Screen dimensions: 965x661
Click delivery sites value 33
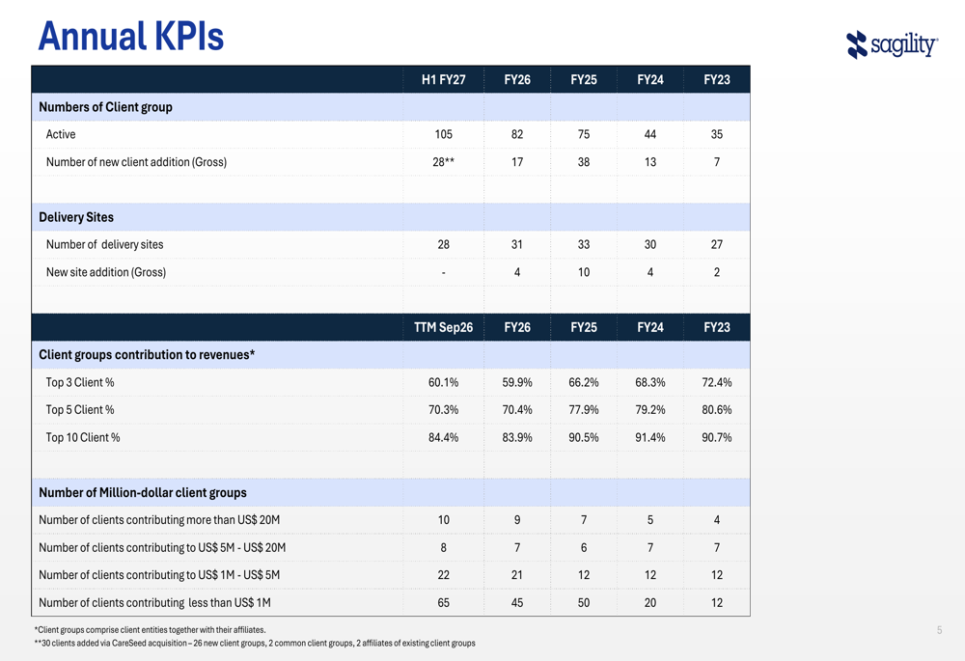[x=584, y=244]
